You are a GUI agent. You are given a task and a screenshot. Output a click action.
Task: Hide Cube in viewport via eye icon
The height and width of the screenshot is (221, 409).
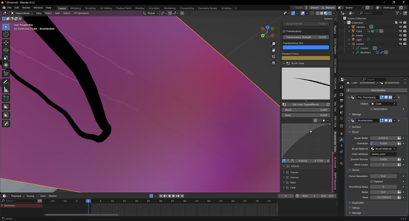pos(400,31)
